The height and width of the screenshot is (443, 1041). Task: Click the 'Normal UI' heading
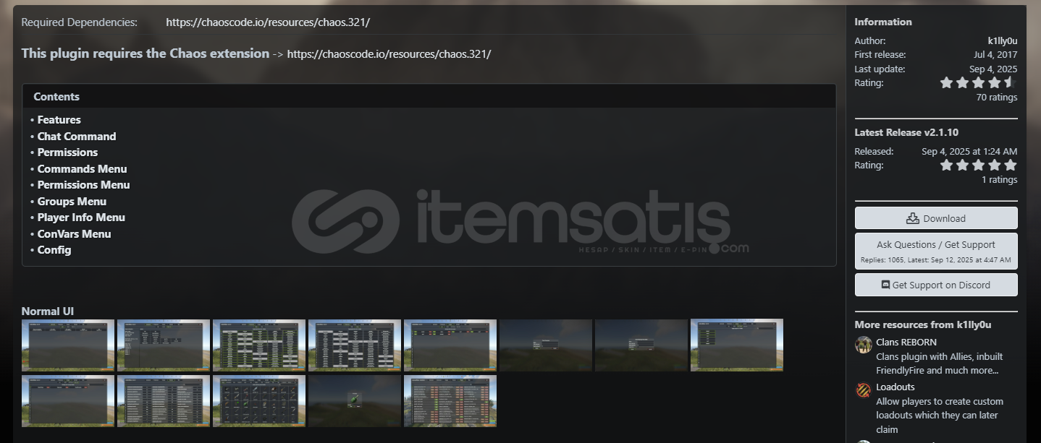tap(48, 311)
